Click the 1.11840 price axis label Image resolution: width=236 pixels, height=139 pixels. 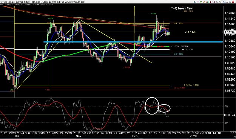[230, 18]
